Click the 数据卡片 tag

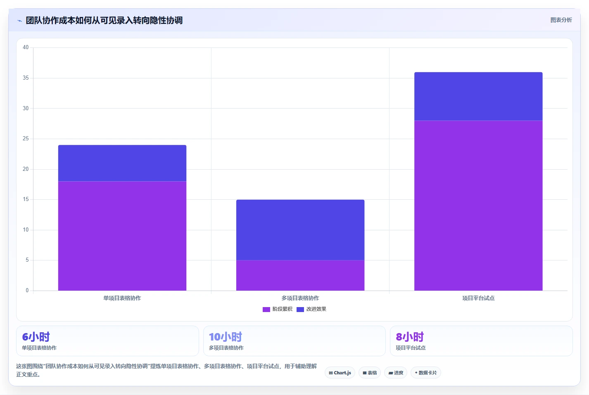tap(426, 373)
